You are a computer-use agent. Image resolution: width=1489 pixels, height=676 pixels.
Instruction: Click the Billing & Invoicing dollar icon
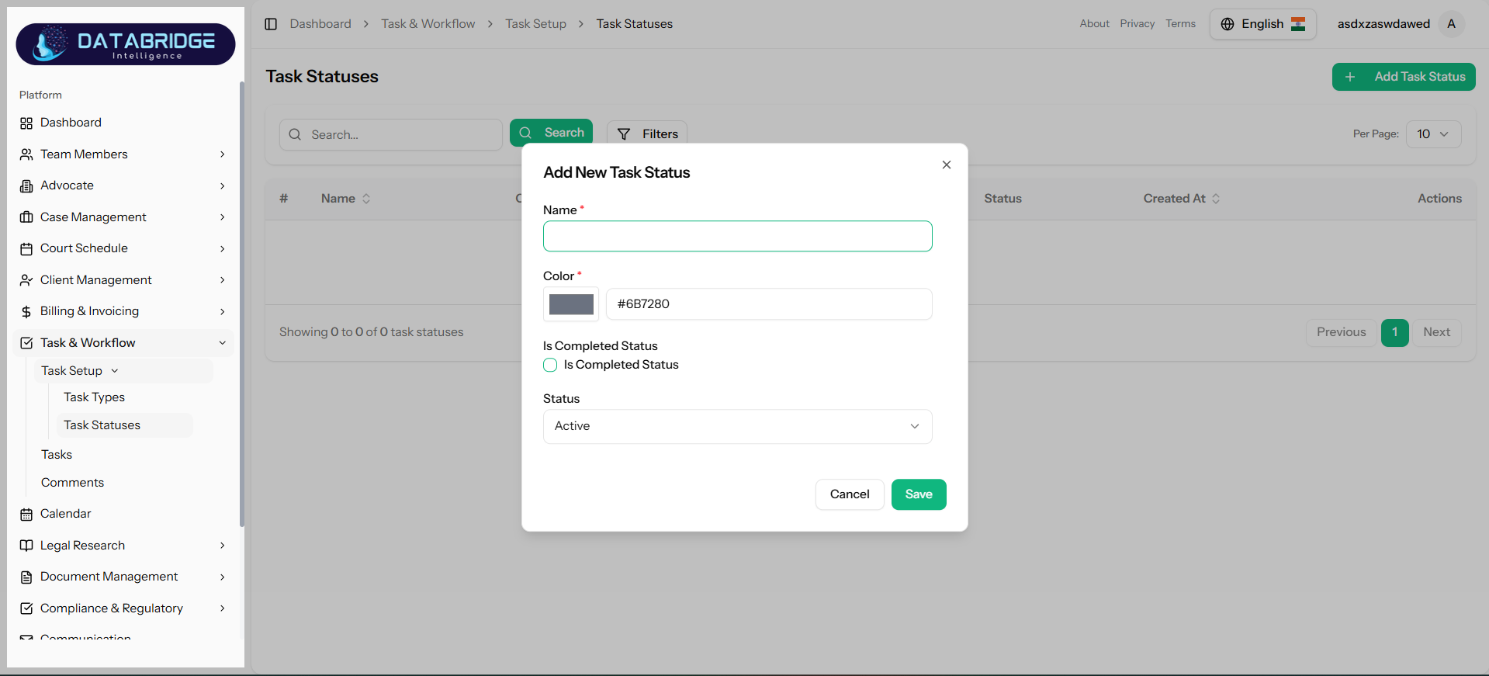point(26,311)
